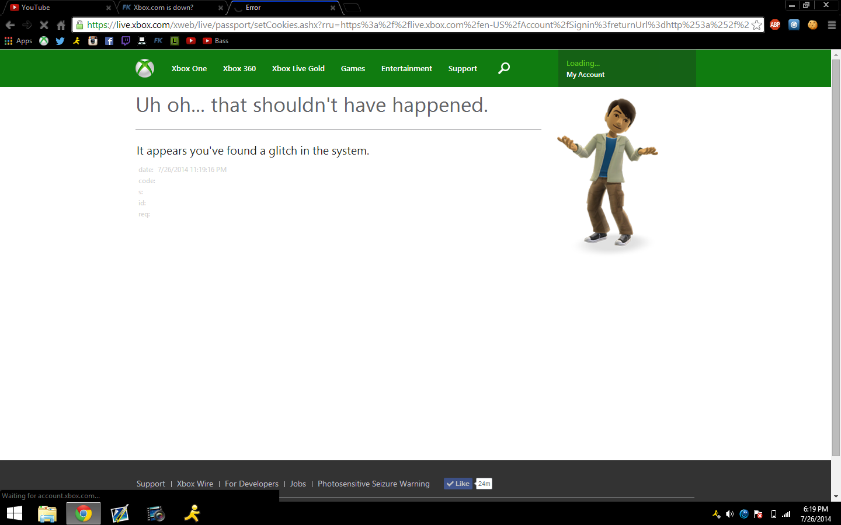Open the AIM app on the taskbar
The image size is (841, 525).
tap(192, 513)
